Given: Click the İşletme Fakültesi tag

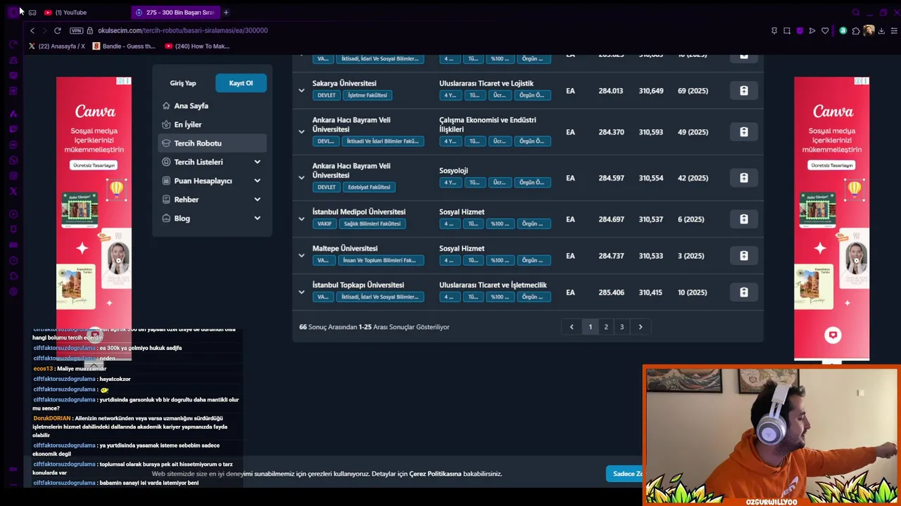Looking at the screenshot, I should 367,95.
